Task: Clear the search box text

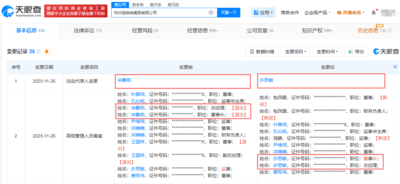Action: [211, 13]
